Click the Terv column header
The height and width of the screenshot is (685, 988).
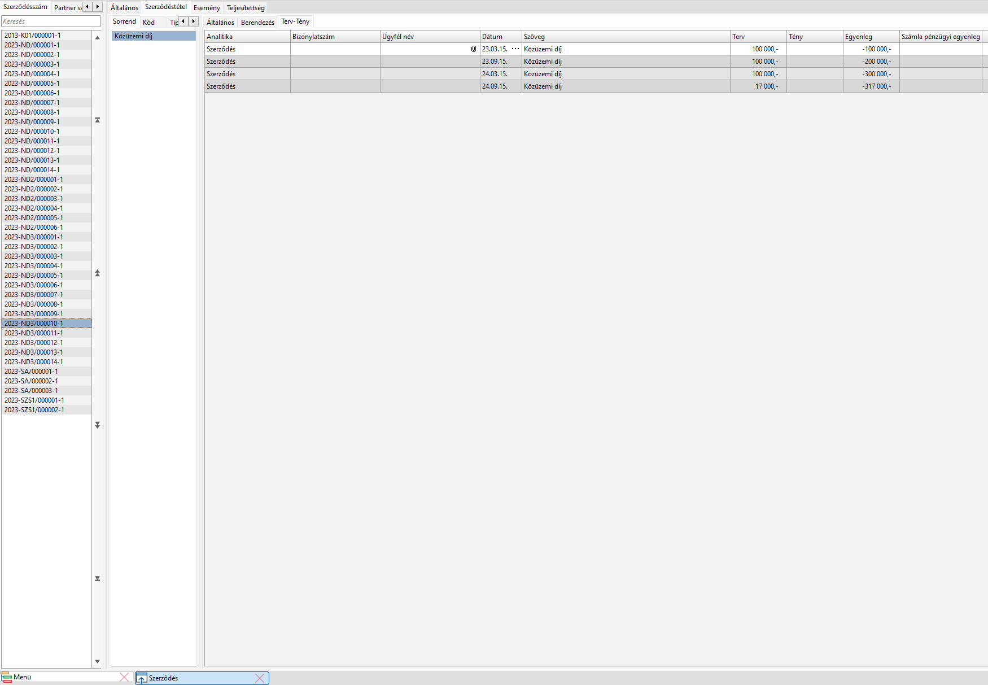tap(758, 37)
